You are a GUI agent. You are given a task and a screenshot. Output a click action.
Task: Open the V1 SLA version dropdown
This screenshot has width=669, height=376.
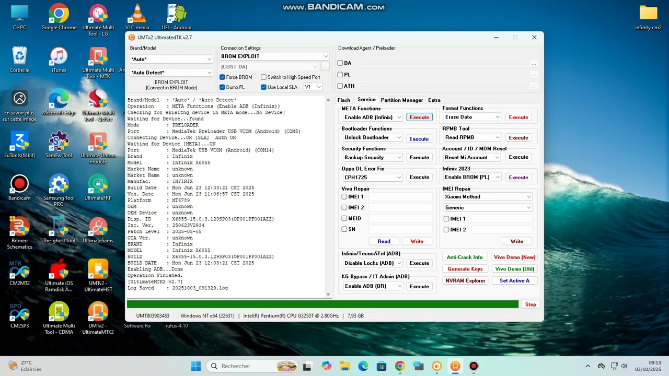[313, 87]
